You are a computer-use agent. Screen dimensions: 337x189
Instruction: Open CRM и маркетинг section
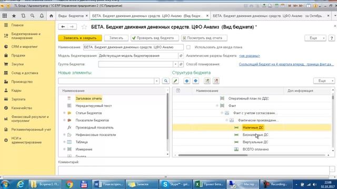24,47
